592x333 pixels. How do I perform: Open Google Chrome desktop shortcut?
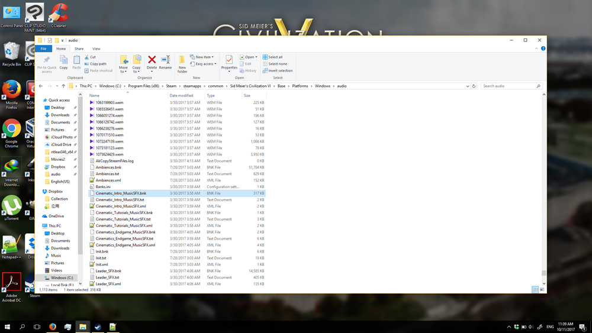click(x=12, y=133)
